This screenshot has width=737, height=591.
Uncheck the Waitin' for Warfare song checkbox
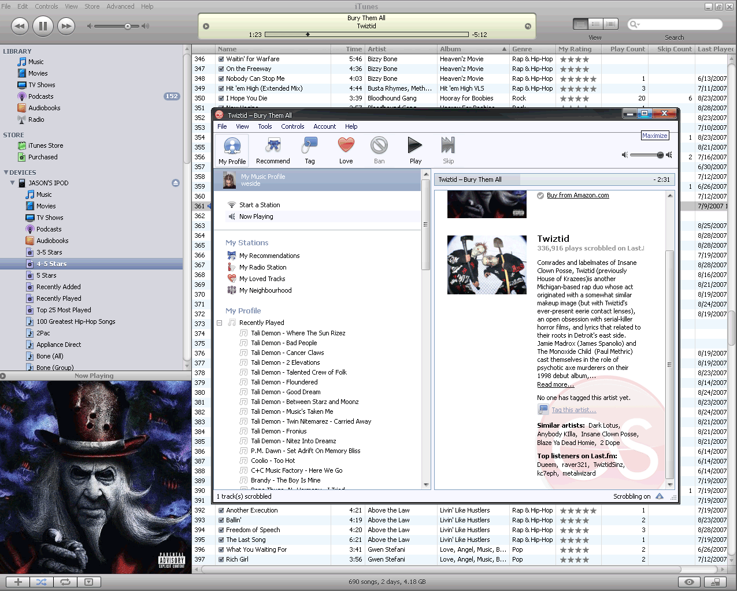pyautogui.click(x=221, y=59)
